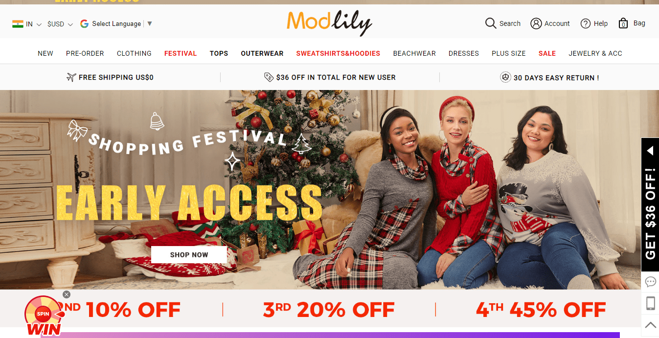This screenshot has height=338, width=659.
Task: Click the SHOP NOW button
Action: click(189, 255)
